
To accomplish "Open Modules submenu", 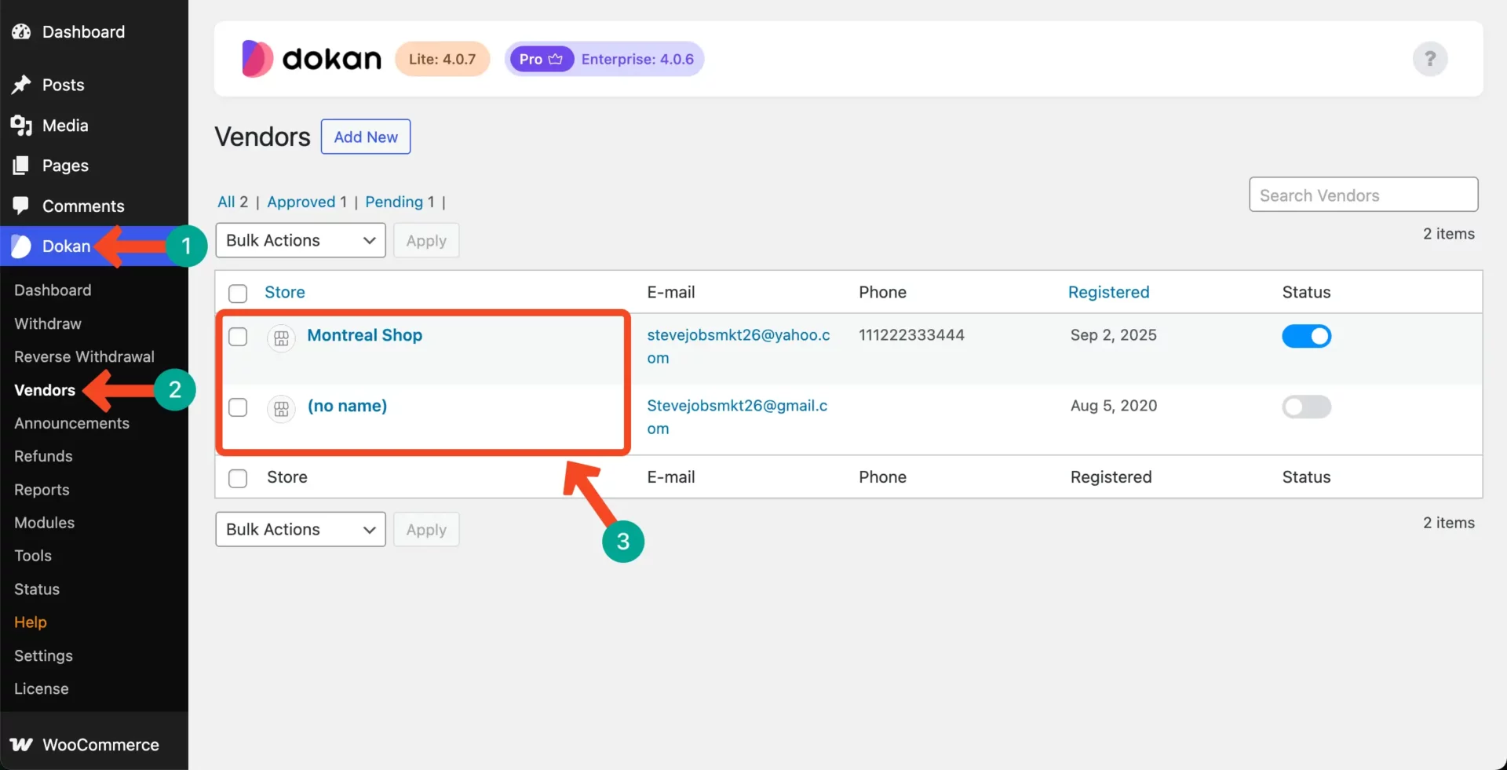I will (x=44, y=523).
